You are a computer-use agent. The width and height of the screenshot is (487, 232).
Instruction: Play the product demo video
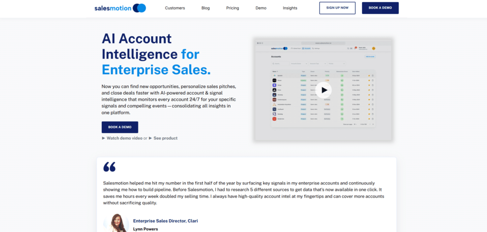coord(324,90)
